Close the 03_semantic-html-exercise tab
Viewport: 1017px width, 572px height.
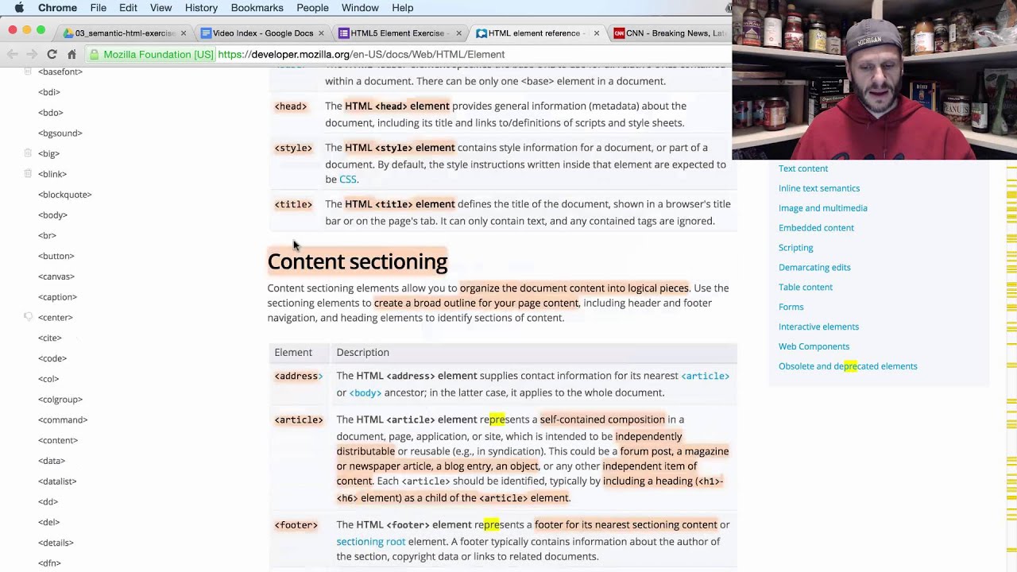[184, 33]
